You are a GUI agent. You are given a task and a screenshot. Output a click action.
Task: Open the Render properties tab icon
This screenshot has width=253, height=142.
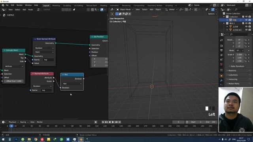tap(221, 46)
